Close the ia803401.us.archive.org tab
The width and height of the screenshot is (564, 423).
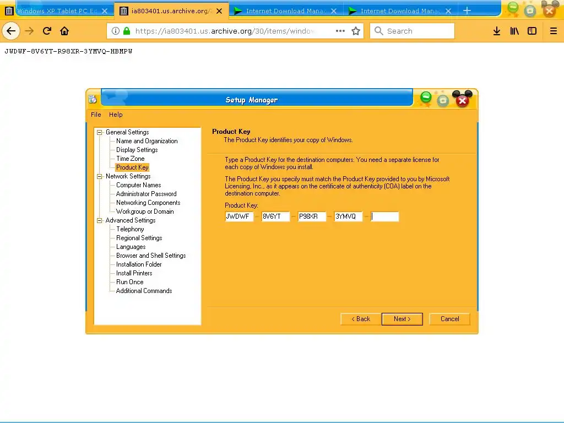219,11
